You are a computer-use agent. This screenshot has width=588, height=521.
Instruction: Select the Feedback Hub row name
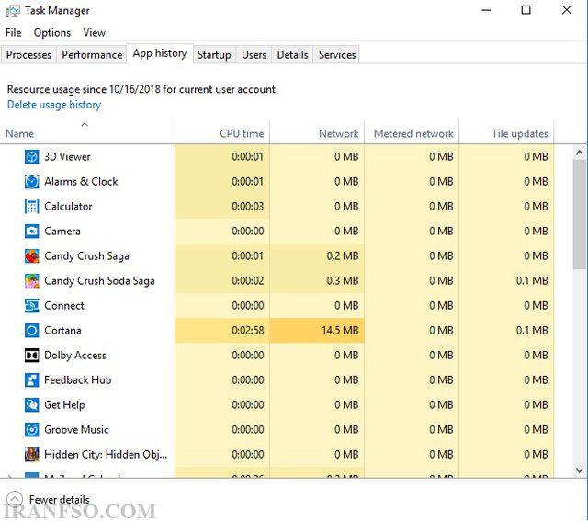77,380
